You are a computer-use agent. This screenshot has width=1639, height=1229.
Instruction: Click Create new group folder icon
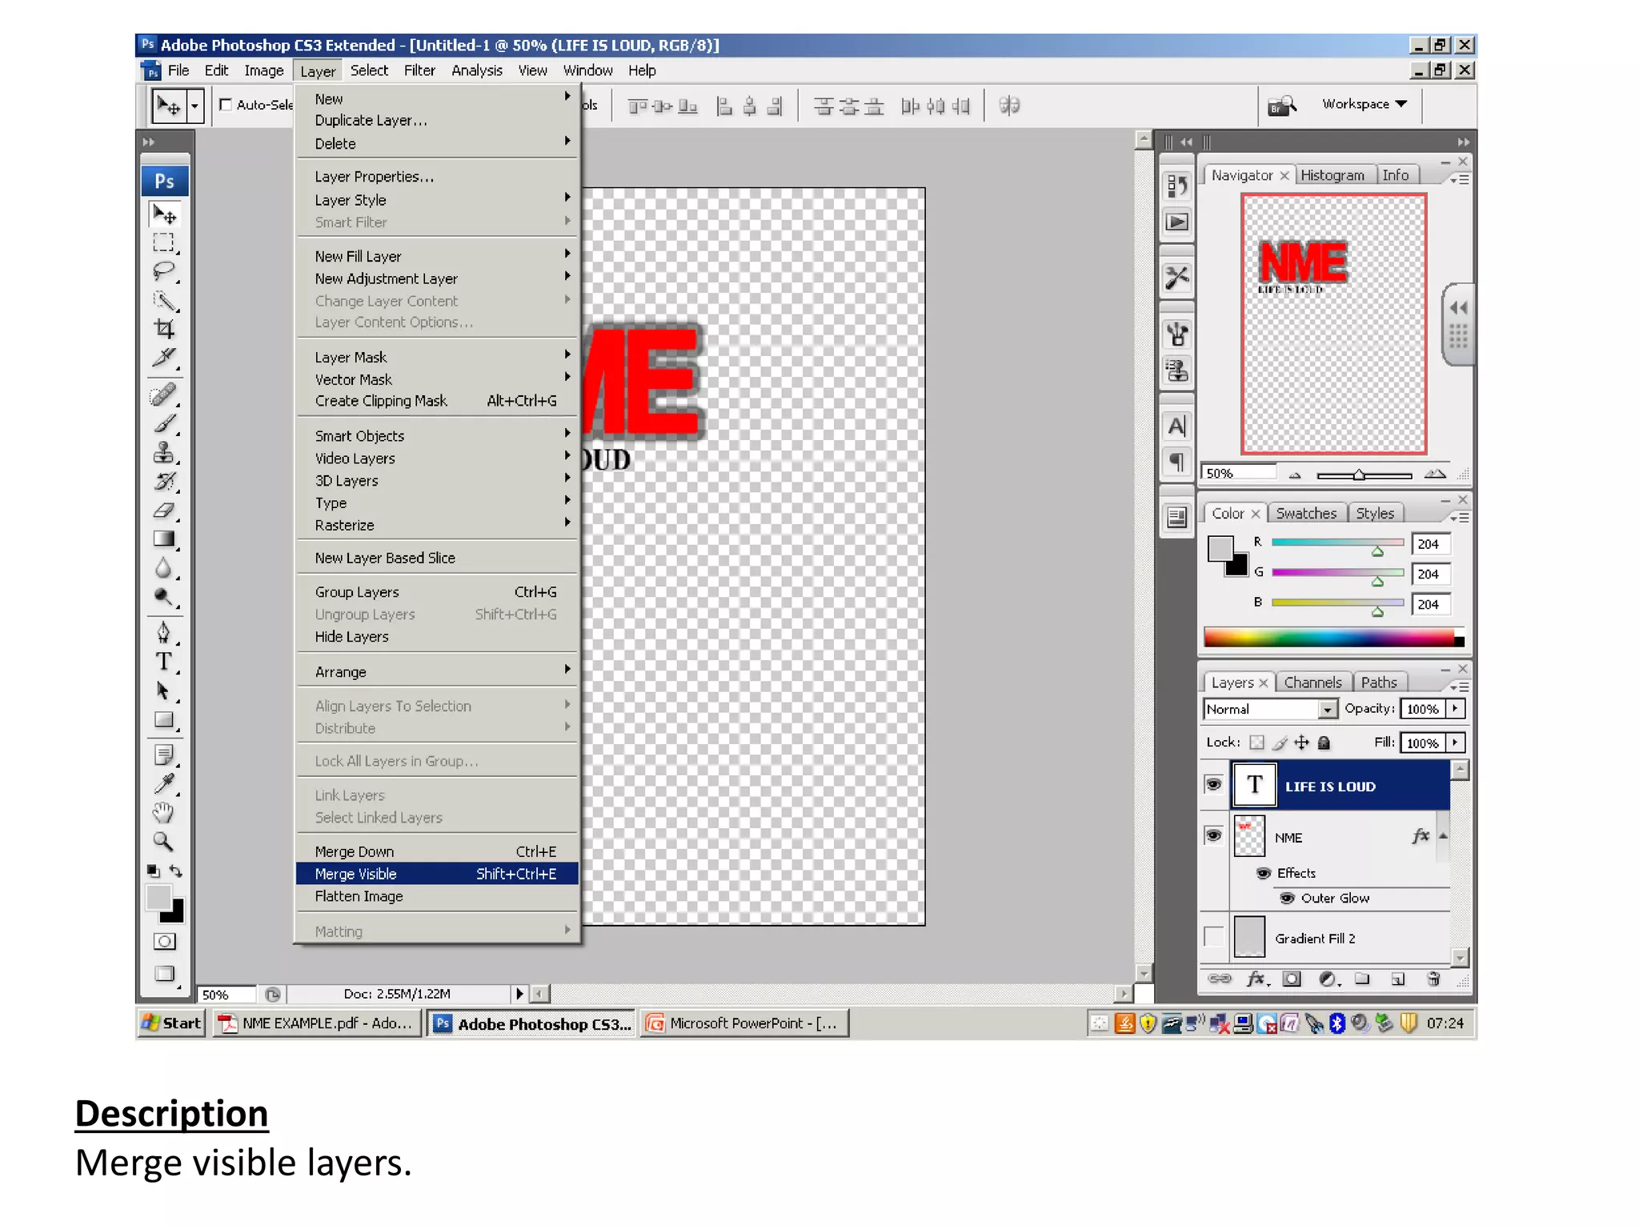1362,979
